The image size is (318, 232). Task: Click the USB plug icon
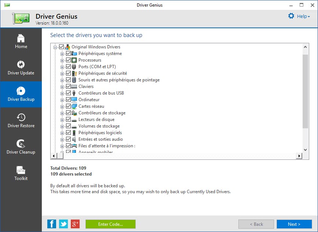tap(74, 93)
